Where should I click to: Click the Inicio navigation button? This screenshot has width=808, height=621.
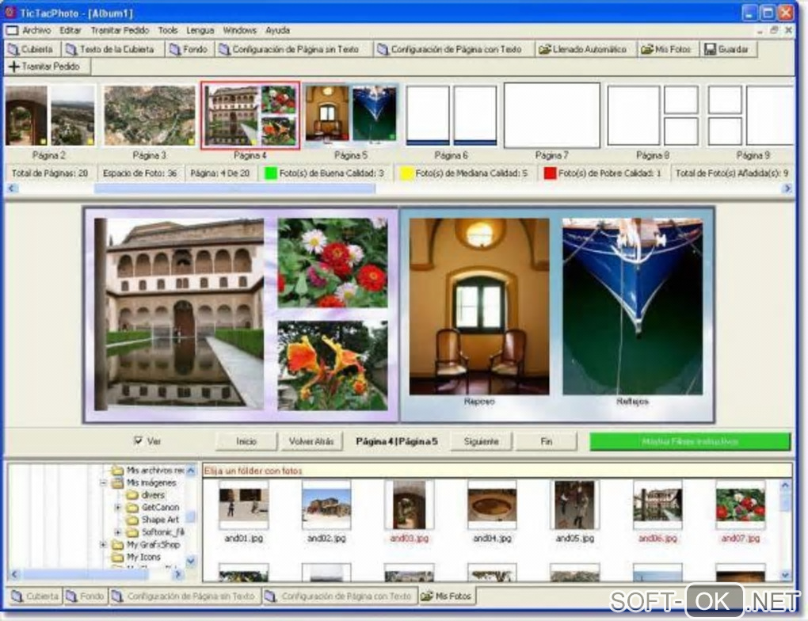pyautogui.click(x=246, y=442)
